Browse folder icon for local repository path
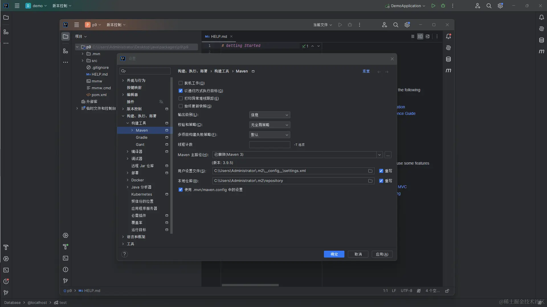 pos(370,181)
